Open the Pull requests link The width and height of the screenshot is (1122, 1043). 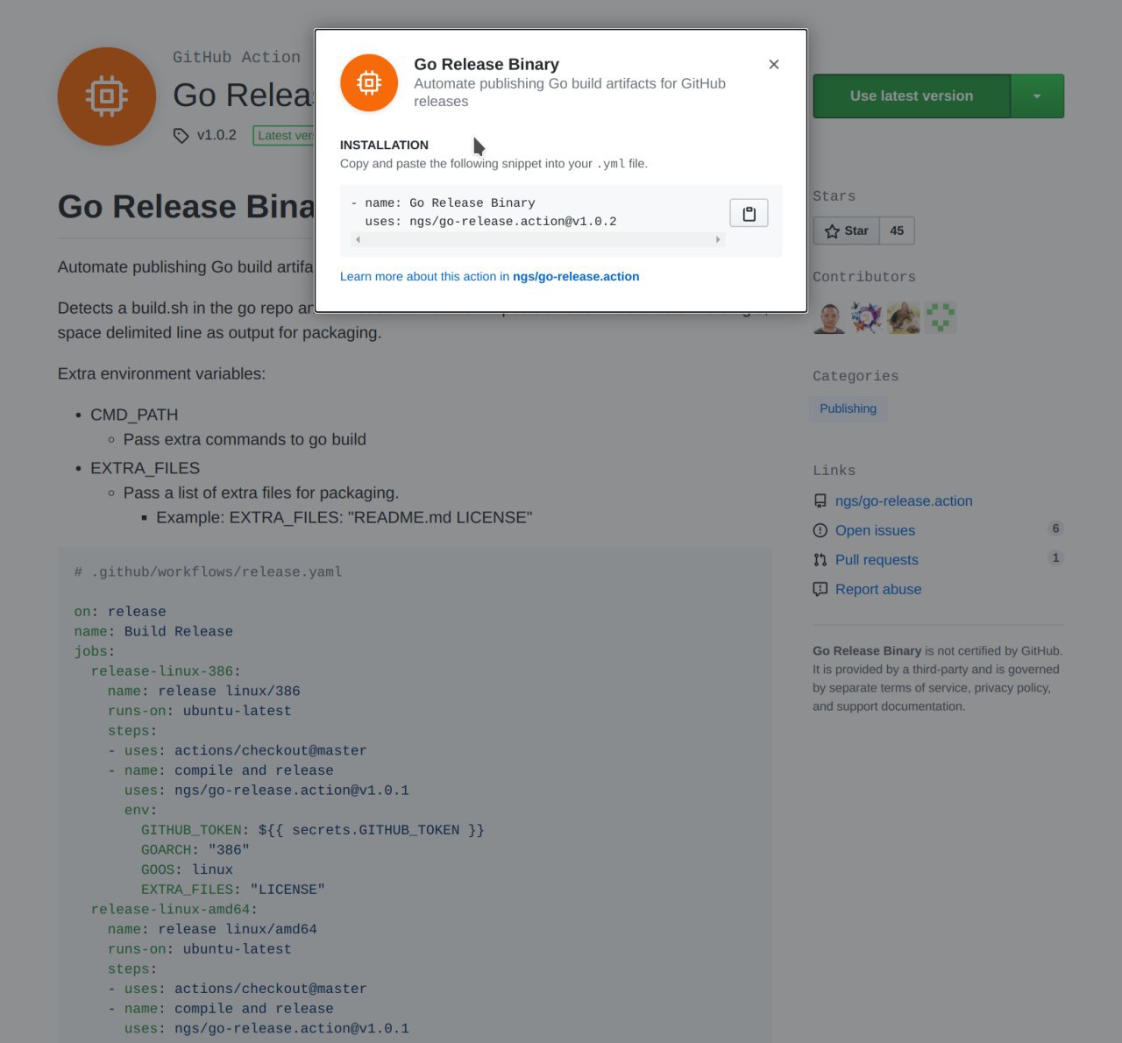click(x=877, y=559)
